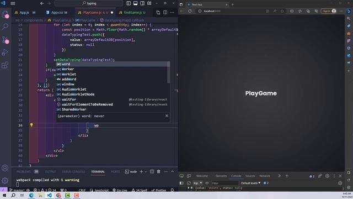The image size is (353, 199).
Task: Split the editor to the right
Action: tap(165, 13)
